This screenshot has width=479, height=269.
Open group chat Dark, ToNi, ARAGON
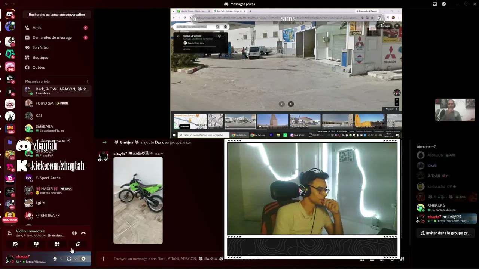[x=57, y=91]
